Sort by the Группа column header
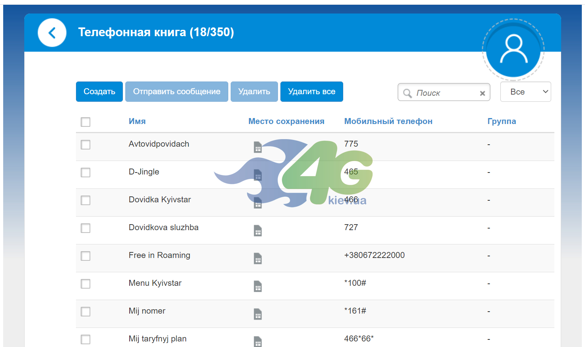This screenshot has height=347, width=585. click(x=502, y=121)
